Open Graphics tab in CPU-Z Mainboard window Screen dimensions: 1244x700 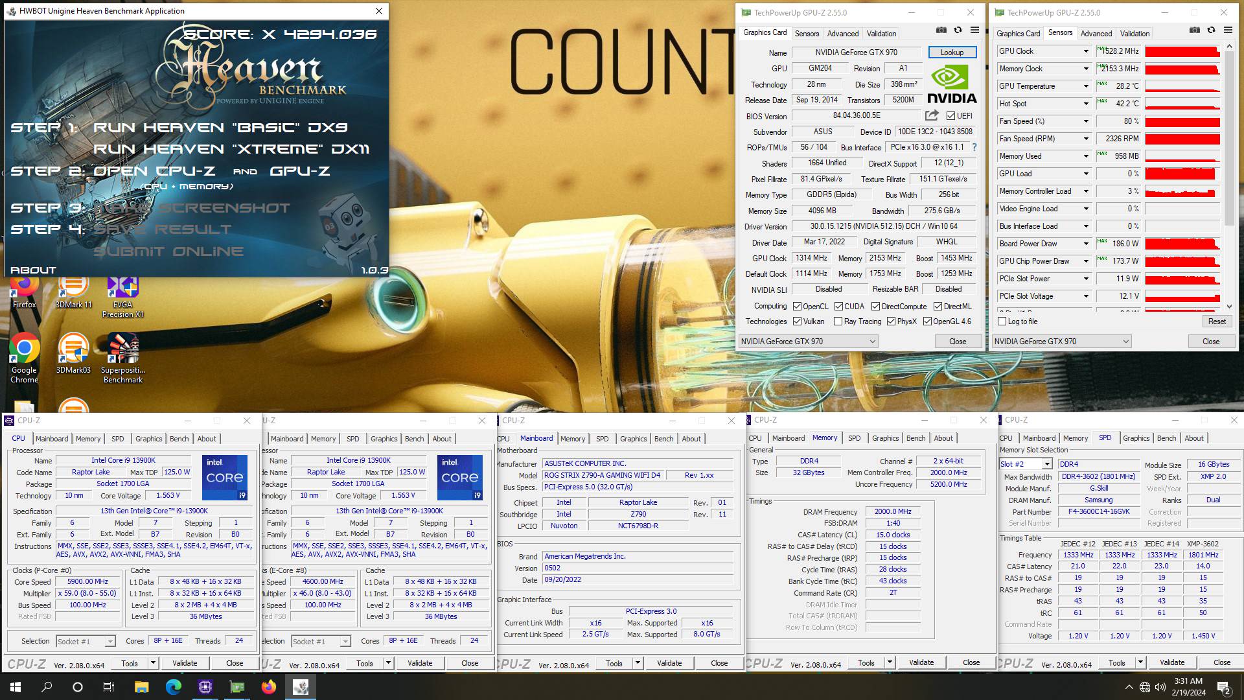coord(633,439)
